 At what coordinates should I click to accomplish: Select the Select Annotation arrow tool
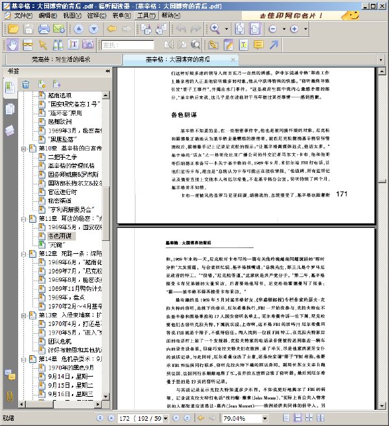[43, 45]
